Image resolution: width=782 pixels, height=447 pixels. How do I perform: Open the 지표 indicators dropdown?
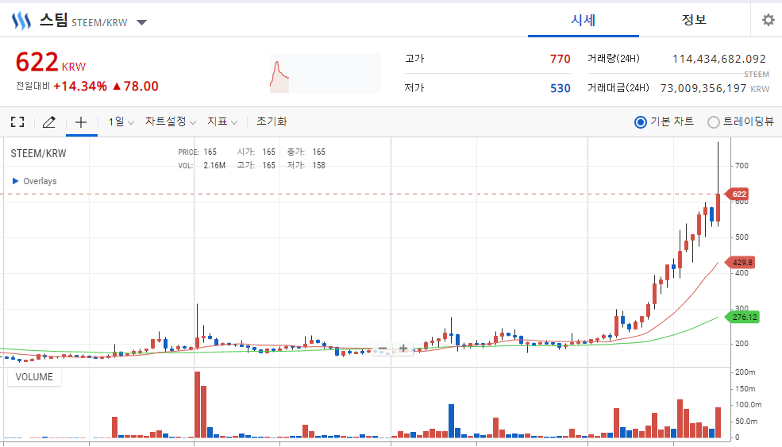tap(222, 121)
